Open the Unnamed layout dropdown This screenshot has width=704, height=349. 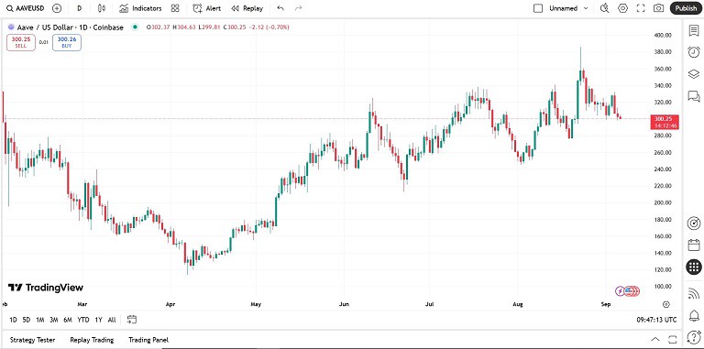[x=568, y=8]
